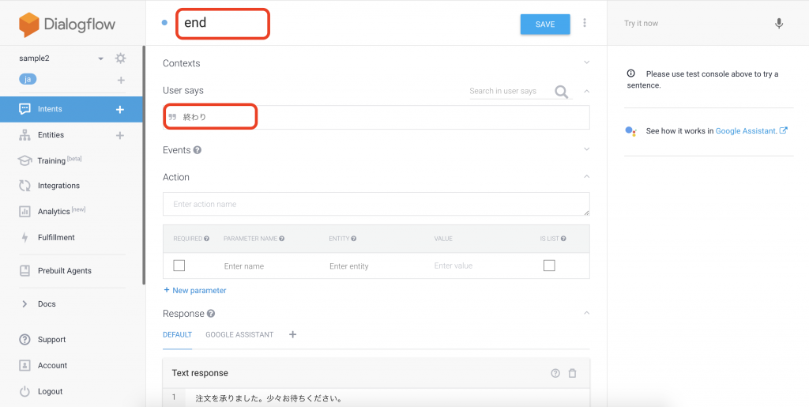Open Support page
The image size is (809, 407).
(51, 339)
